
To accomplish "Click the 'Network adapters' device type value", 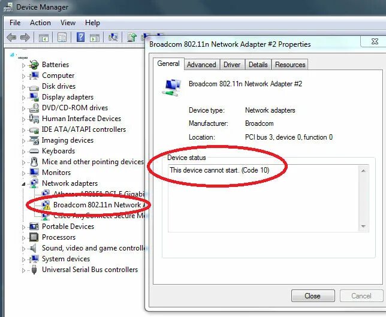I will pos(270,110).
